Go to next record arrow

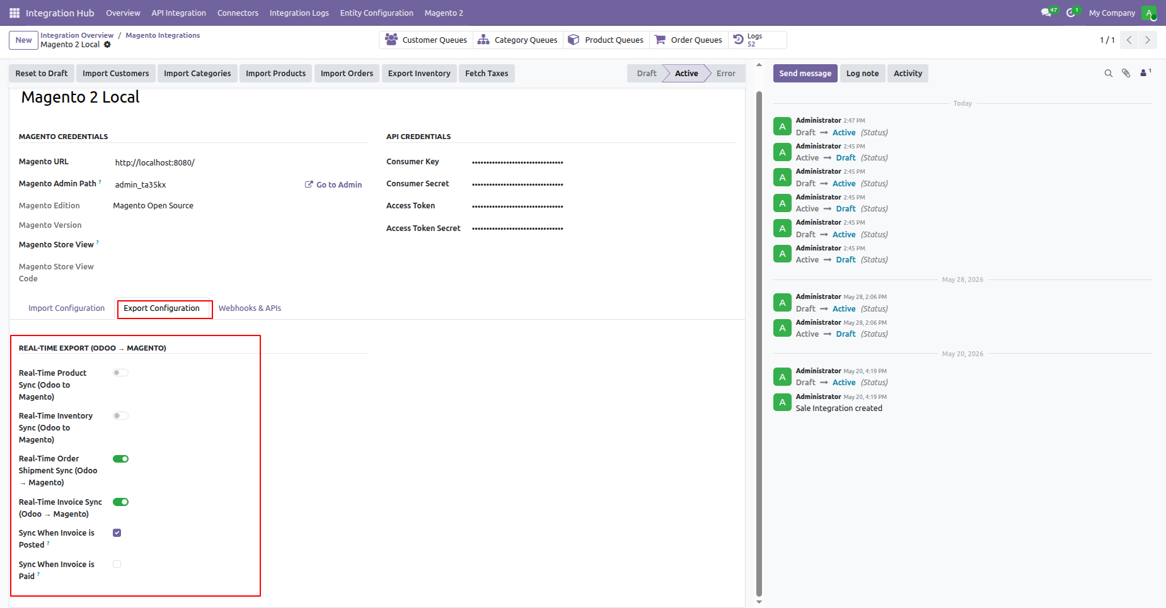point(1148,40)
